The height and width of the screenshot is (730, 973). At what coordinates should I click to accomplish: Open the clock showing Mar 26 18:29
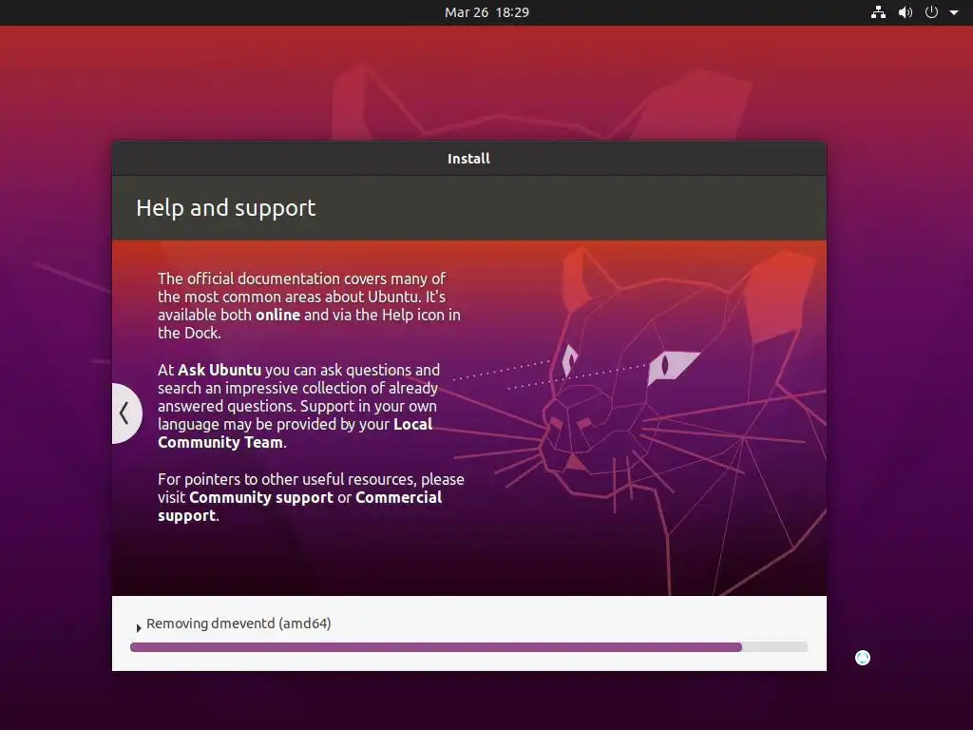(486, 12)
